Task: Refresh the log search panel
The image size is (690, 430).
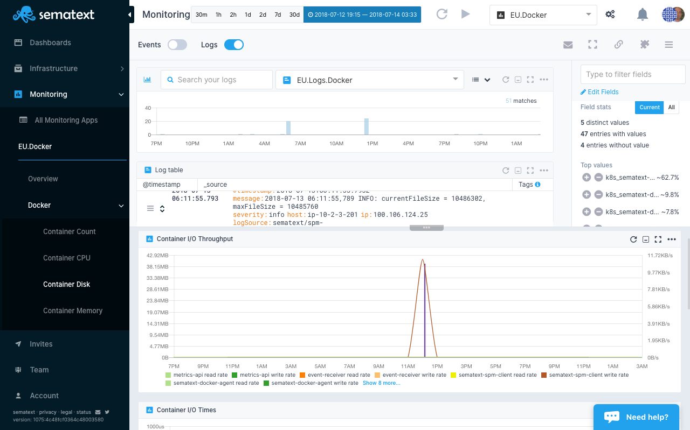Action: pyautogui.click(x=506, y=80)
